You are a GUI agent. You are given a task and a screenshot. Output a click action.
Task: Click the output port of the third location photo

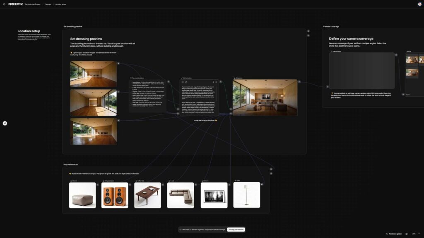coord(118,120)
